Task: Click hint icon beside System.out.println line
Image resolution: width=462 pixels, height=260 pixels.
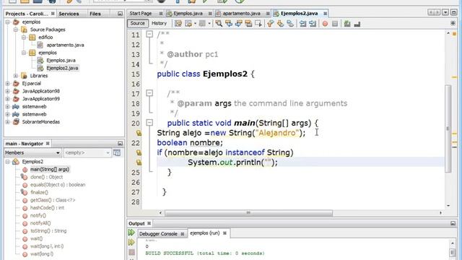Action: (x=139, y=162)
